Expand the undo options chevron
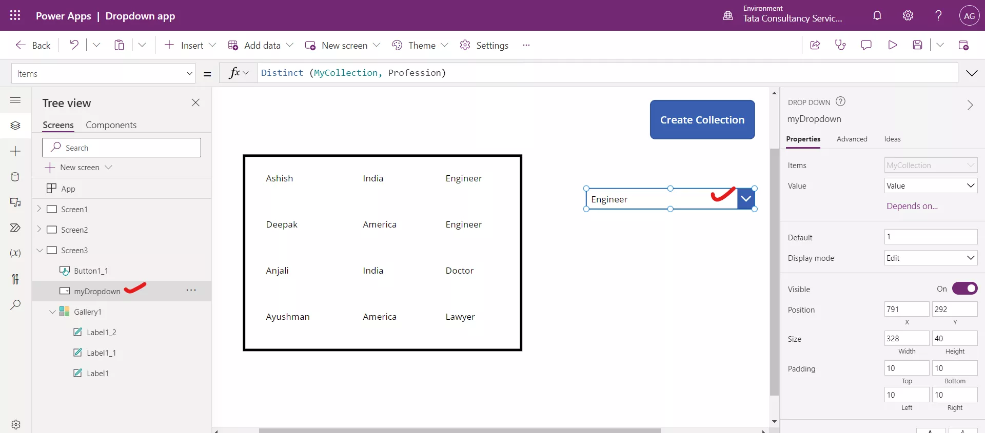Viewport: 985px width, 433px height. 96,45
